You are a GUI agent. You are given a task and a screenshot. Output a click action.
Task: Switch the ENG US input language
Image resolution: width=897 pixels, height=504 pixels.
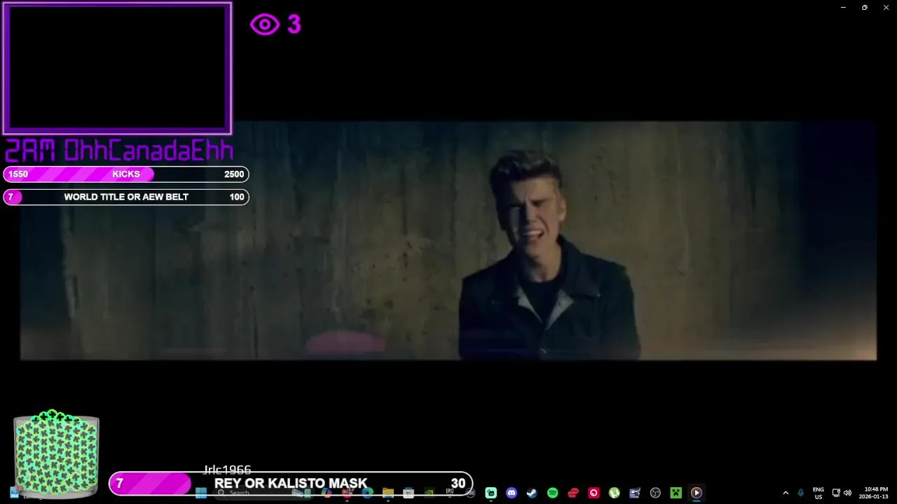[x=818, y=493]
